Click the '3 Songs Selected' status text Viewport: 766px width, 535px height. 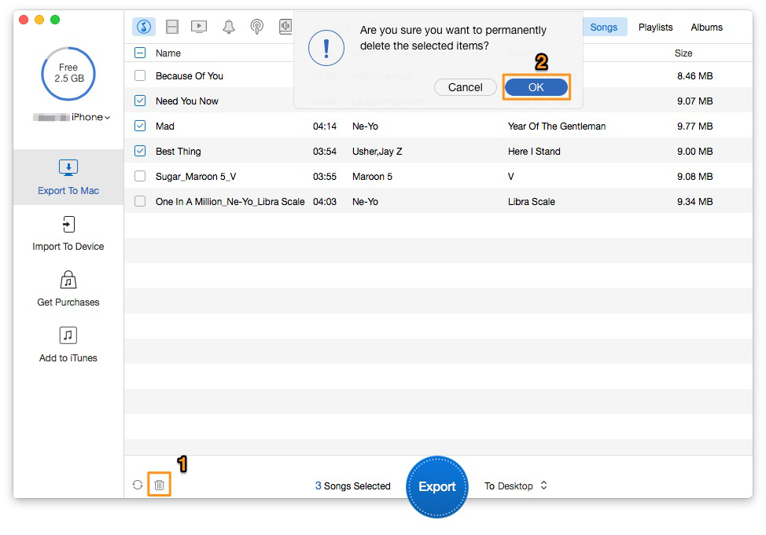coord(352,486)
